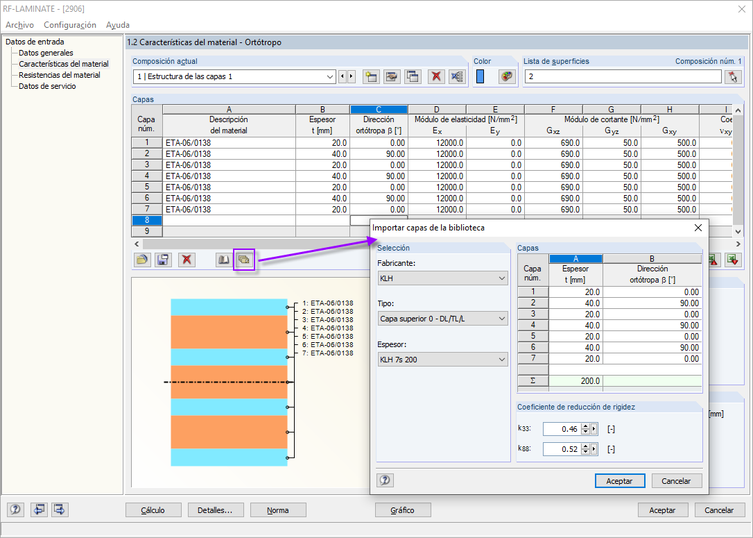Pick surfaces graphically with pointer icon
This screenshot has height=538, width=753.
pyautogui.click(x=733, y=76)
